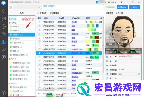The height and width of the screenshot is (98, 144).
Task: Switch to the 访客信息 tab
Action: [x=109, y=13]
